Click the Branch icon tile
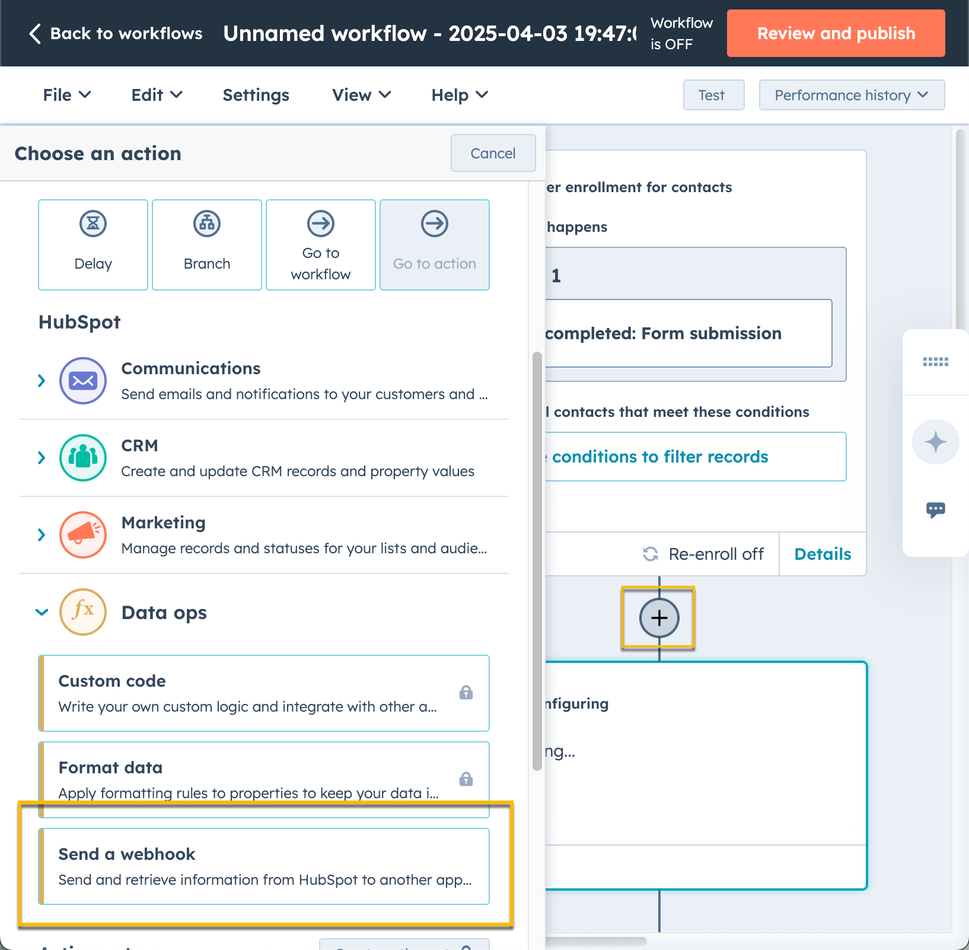The height and width of the screenshot is (950, 969). (207, 245)
